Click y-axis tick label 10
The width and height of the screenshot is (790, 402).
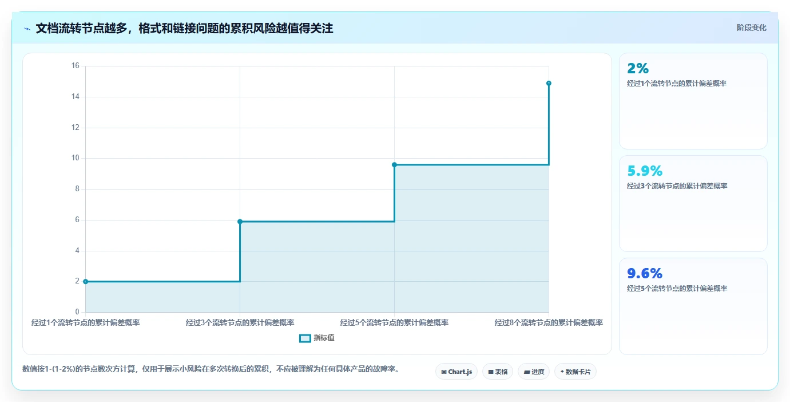(75, 158)
